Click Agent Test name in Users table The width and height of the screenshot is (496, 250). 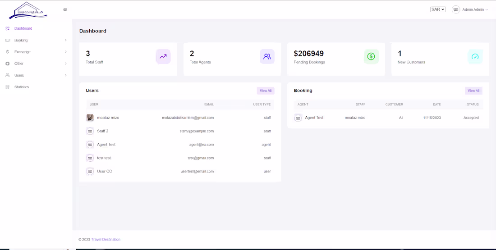[x=106, y=145]
